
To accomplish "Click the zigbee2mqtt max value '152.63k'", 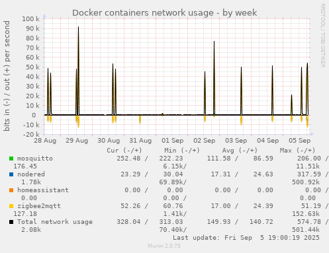I will (306, 214).
